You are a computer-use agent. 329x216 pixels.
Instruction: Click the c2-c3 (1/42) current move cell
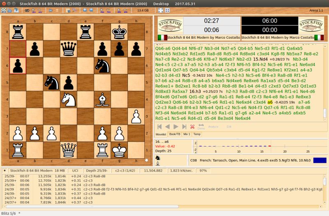[x=125, y=171]
